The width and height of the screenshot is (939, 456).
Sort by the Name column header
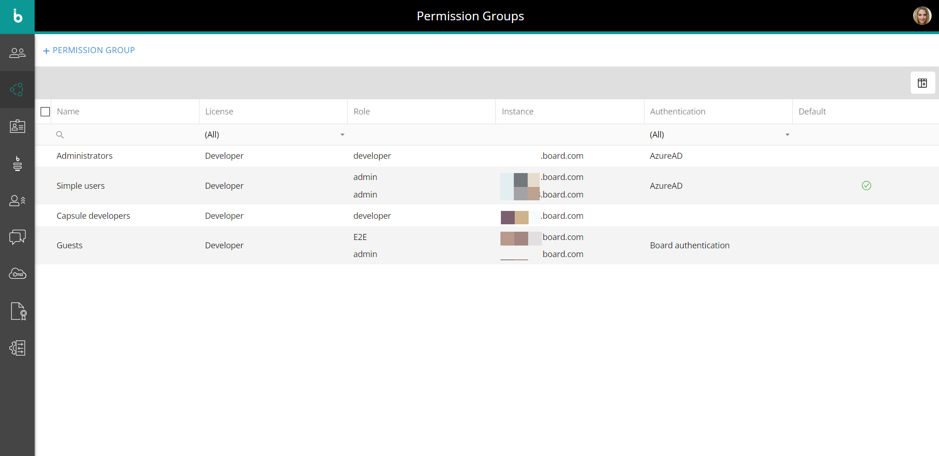coord(68,112)
